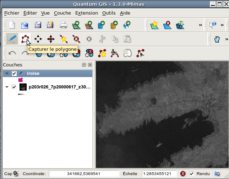This screenshot has width=229, height=179.
Task: Select the Node tool
Action: 140,53
